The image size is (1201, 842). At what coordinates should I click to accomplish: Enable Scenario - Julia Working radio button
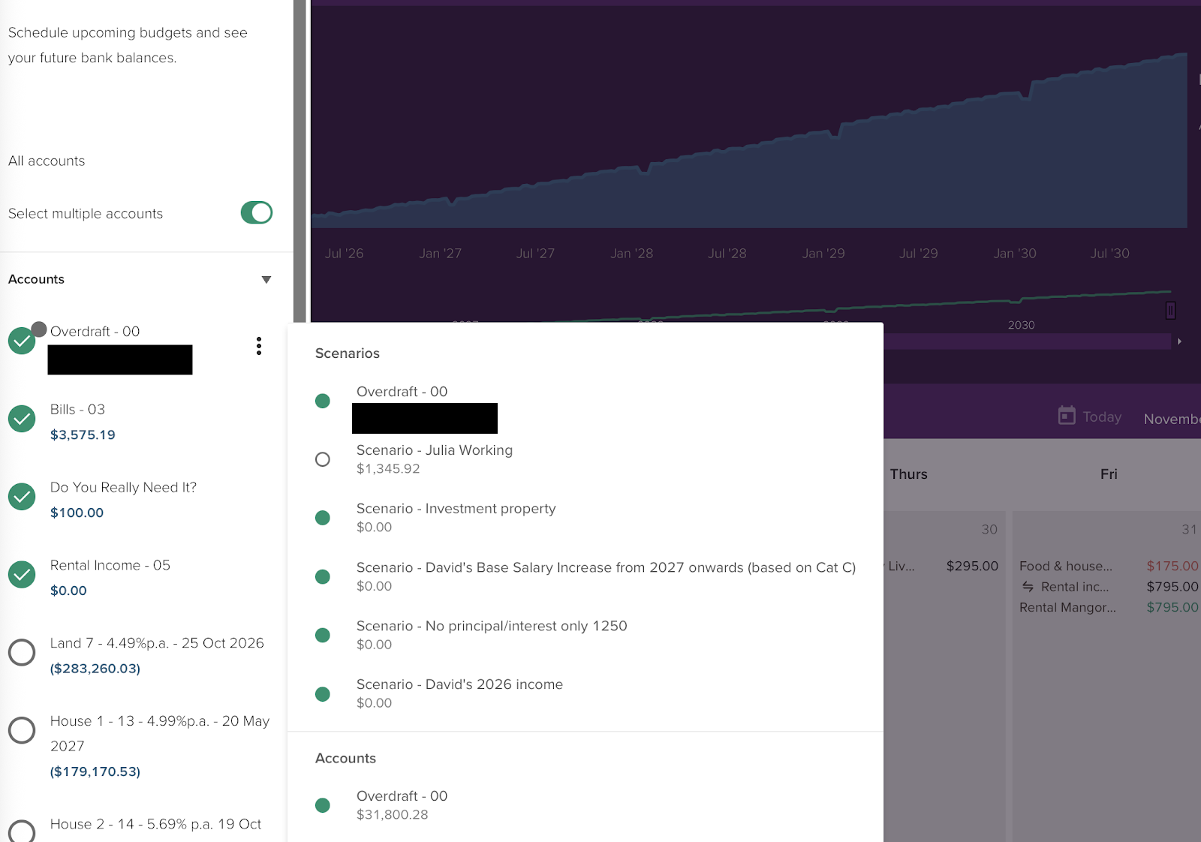(323, 459)
